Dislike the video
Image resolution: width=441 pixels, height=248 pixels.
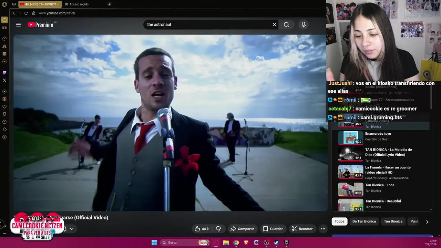[218, 229]
